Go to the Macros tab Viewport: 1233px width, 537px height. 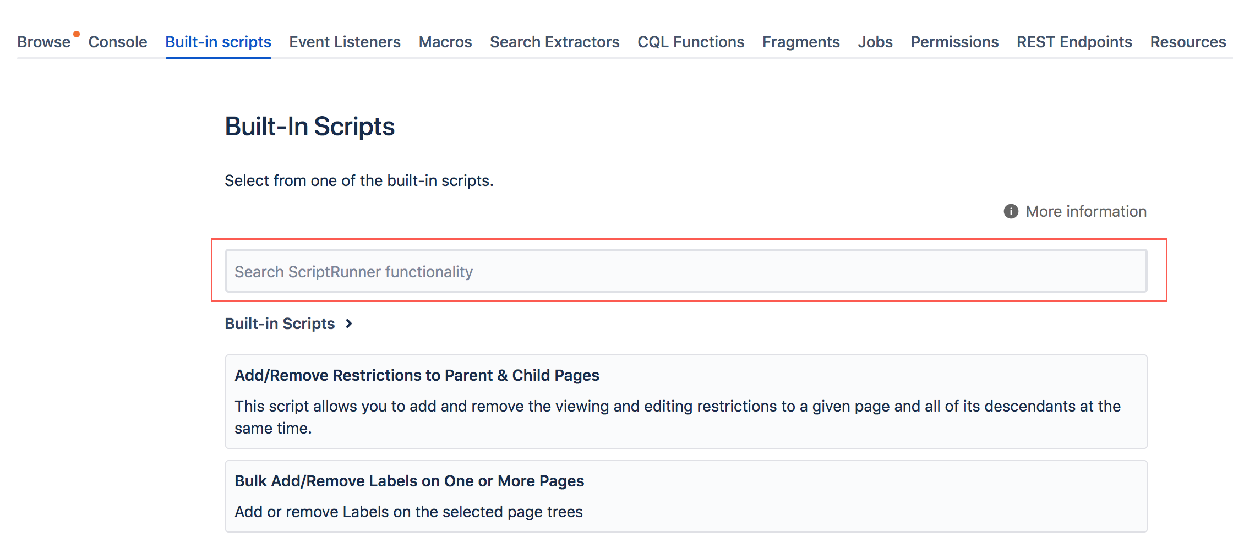pyautogui.click(x=445, y=42)
